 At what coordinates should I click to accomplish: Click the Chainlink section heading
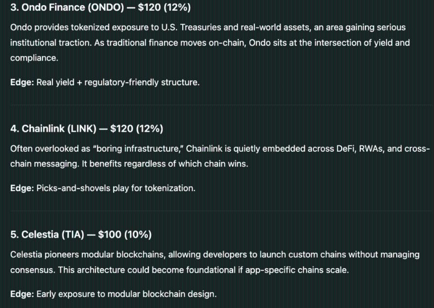[86, 129]
